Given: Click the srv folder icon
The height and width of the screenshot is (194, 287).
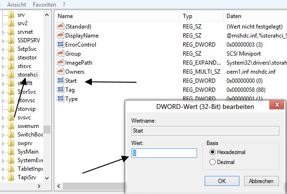Looking at the screenshot, I should (x=11, y=15).
